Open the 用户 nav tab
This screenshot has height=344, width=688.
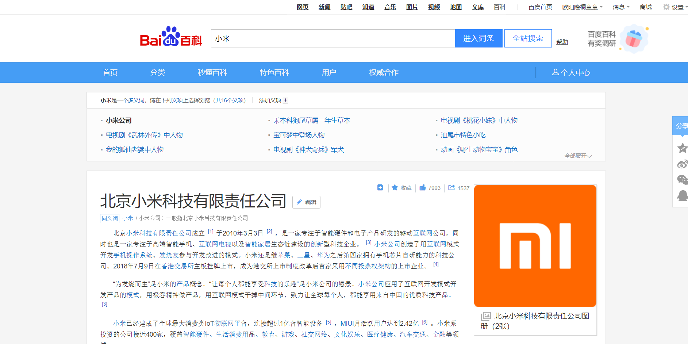(x=329, y=72)
